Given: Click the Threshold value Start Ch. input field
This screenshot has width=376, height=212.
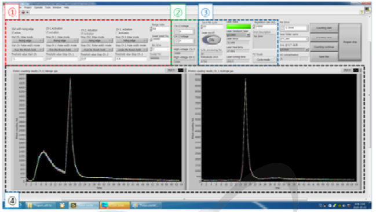Looking at the screenshot, I should point(27,59).
